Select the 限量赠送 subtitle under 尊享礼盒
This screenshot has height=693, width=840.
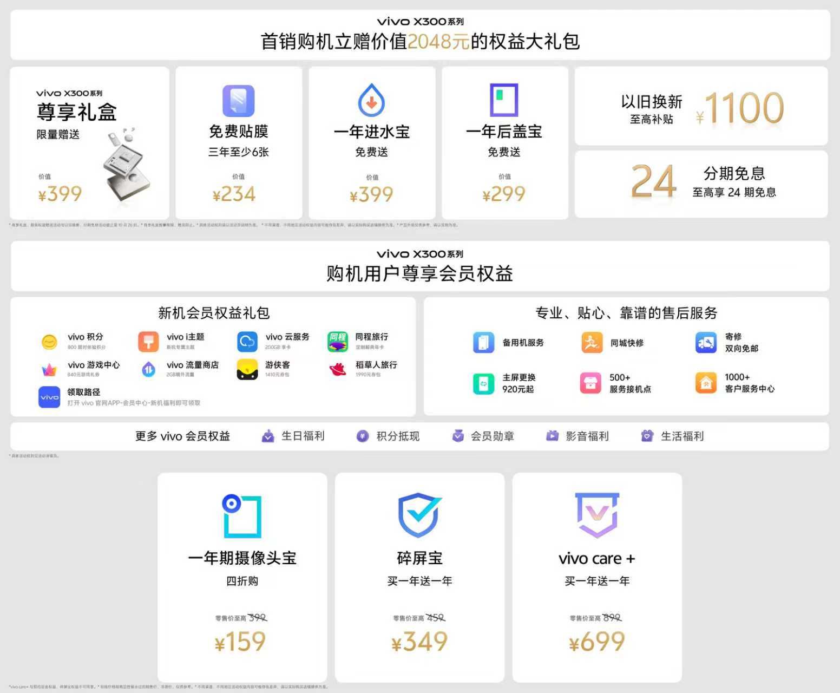click(58, 134)
